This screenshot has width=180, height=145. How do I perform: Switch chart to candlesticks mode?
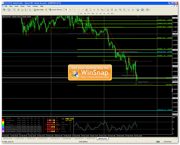[x=112, y=10]
